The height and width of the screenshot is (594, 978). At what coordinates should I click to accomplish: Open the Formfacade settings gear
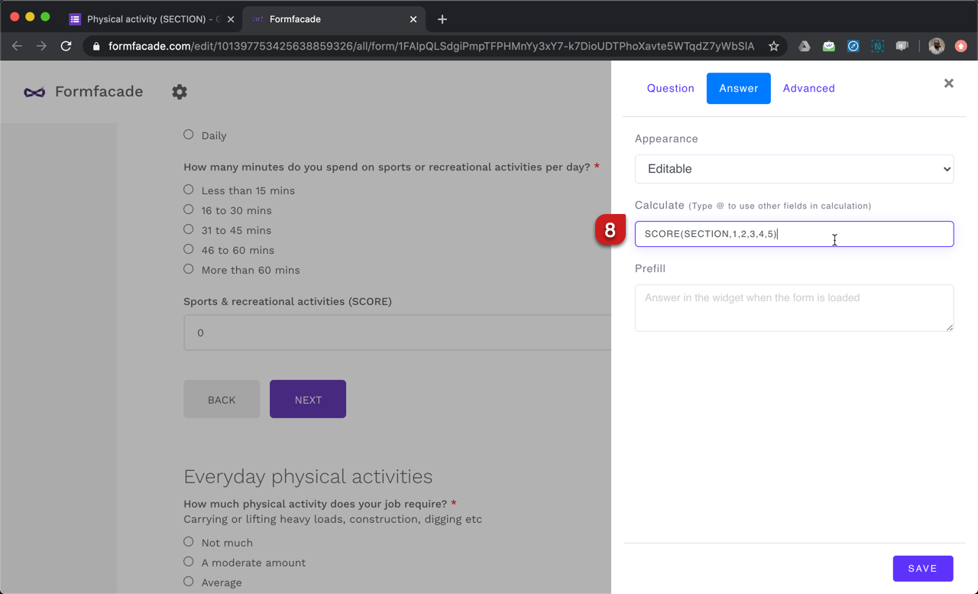tap(180, 92)
